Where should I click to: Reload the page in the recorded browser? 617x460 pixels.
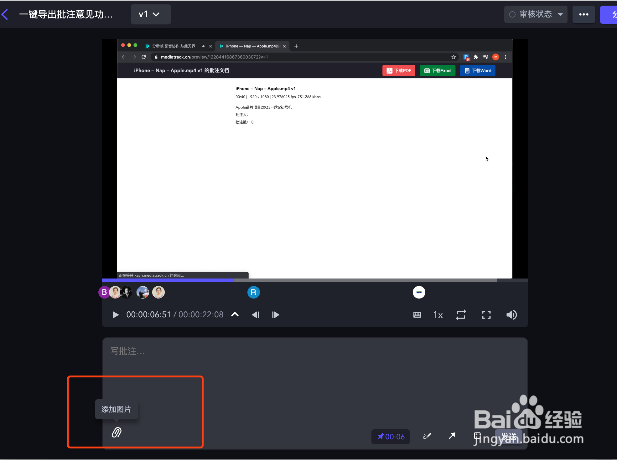(x=144, y=57)
